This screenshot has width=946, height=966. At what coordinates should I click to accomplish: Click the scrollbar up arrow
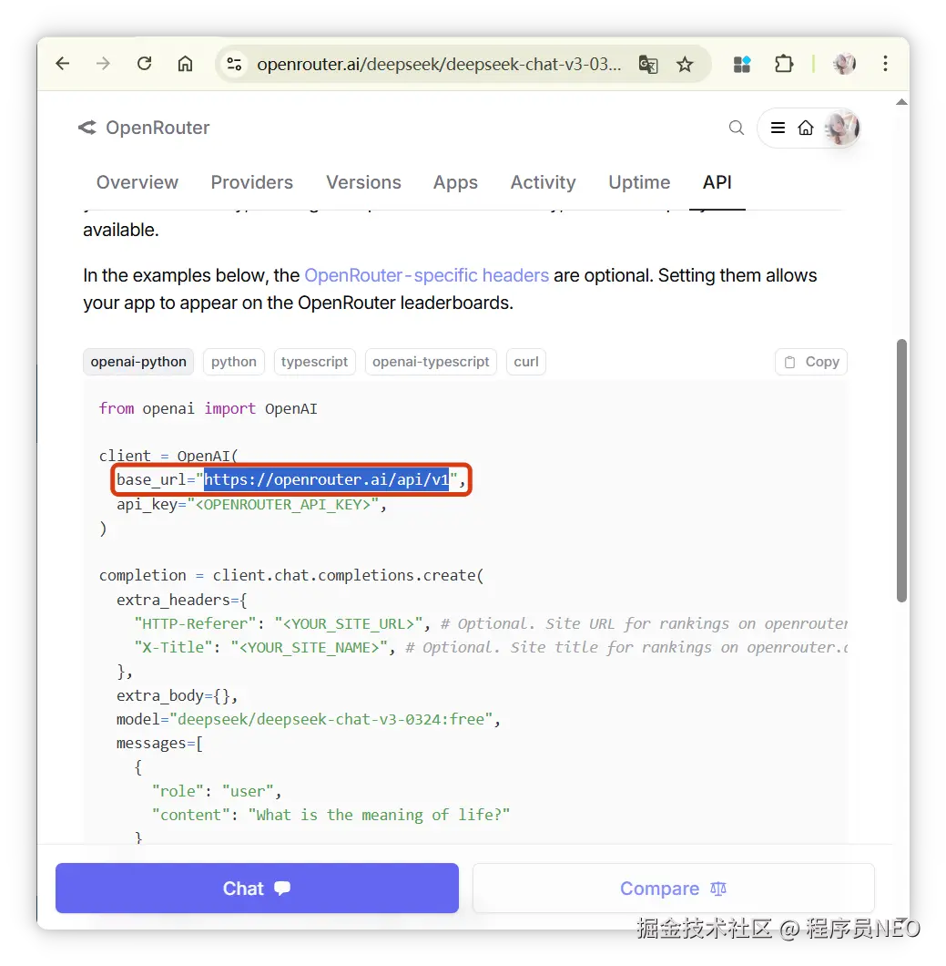[x=901, y=102]
